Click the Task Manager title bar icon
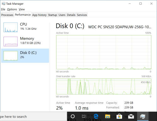This screenshot has width=157, height=121. coord(3,4)
